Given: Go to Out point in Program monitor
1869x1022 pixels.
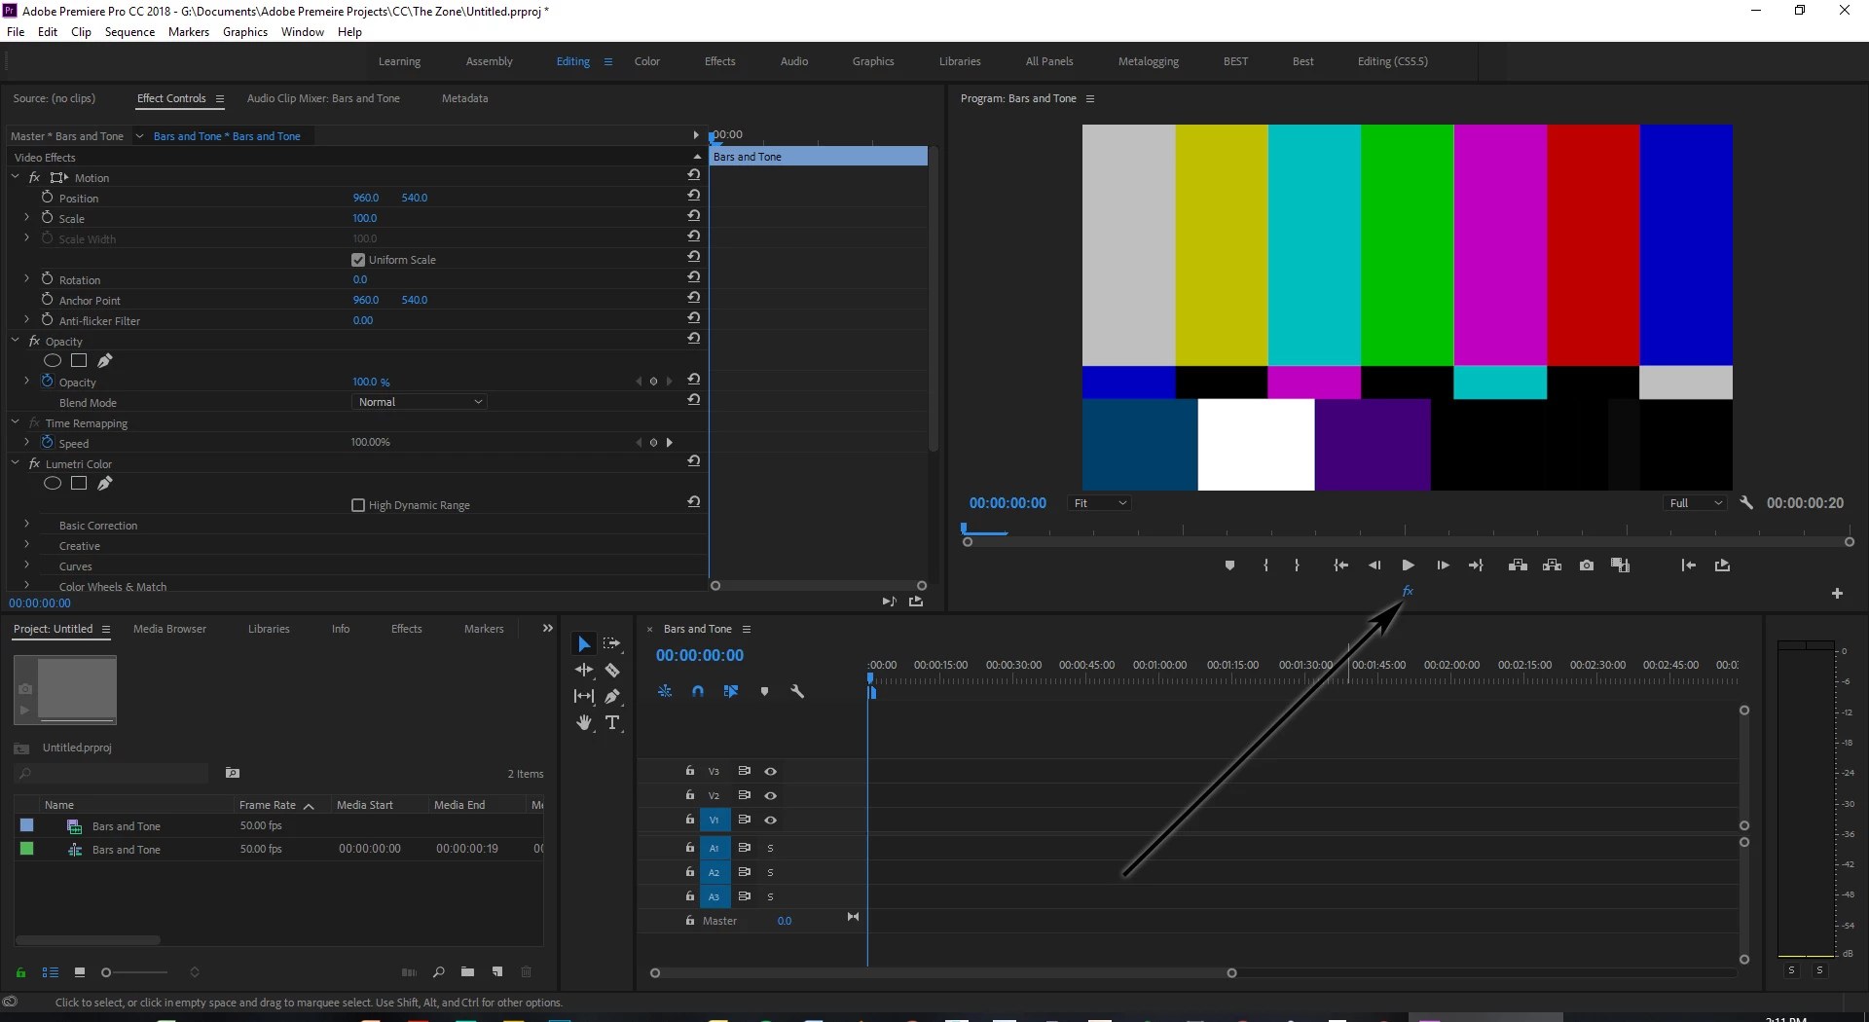Looking at the screenshot, I should tap(1476, 566).
